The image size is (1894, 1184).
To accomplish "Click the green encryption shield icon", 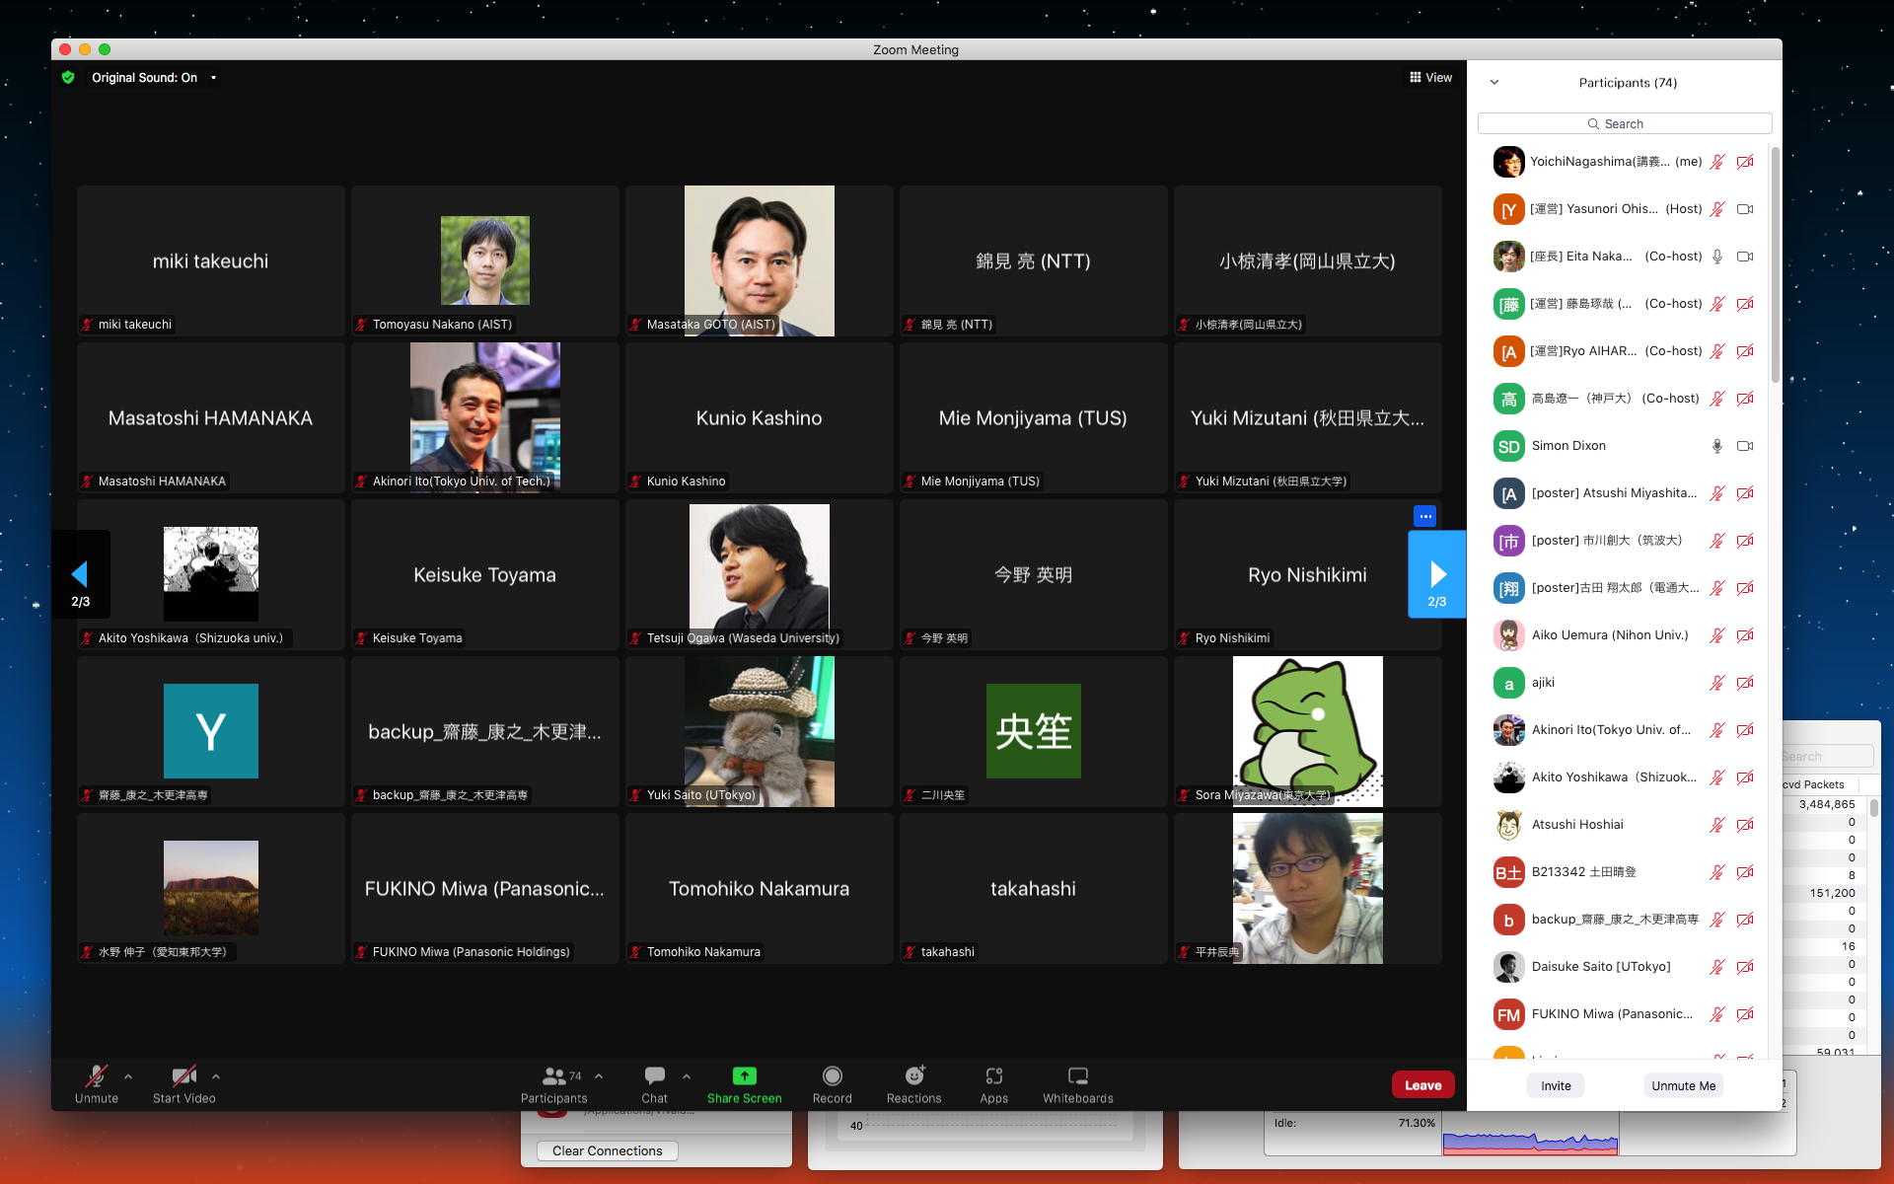I will (68, 77).
